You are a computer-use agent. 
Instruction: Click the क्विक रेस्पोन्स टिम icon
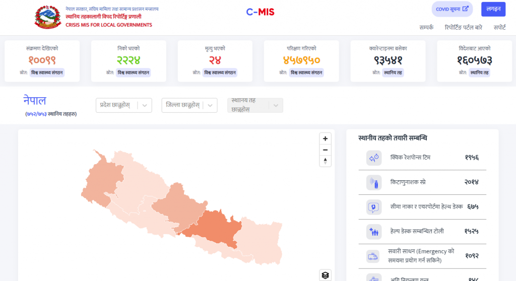click(374, 158)
